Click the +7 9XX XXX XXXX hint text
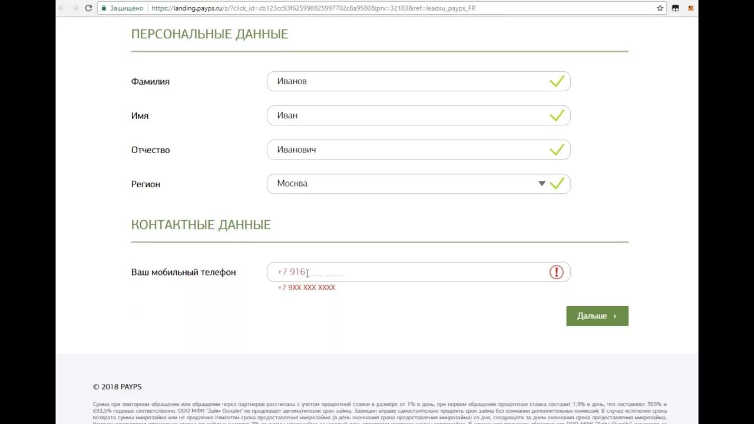The height and width of the screenshot is (424, 754). click(306, 287)
